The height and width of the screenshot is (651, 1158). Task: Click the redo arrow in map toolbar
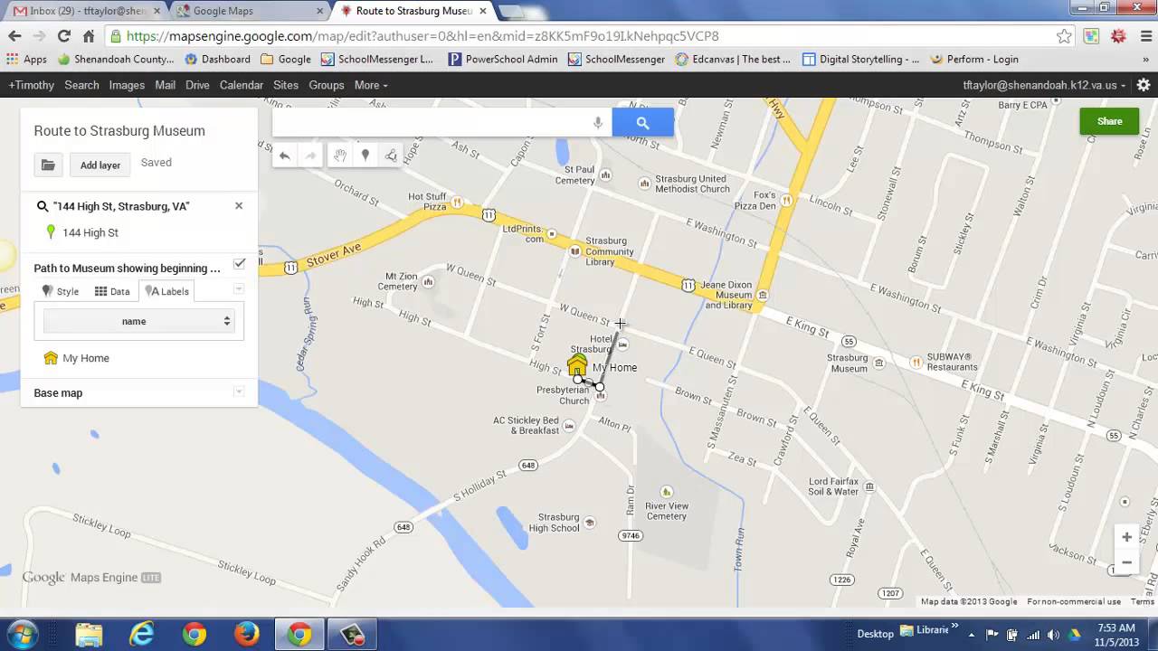[x=310, y=156]
